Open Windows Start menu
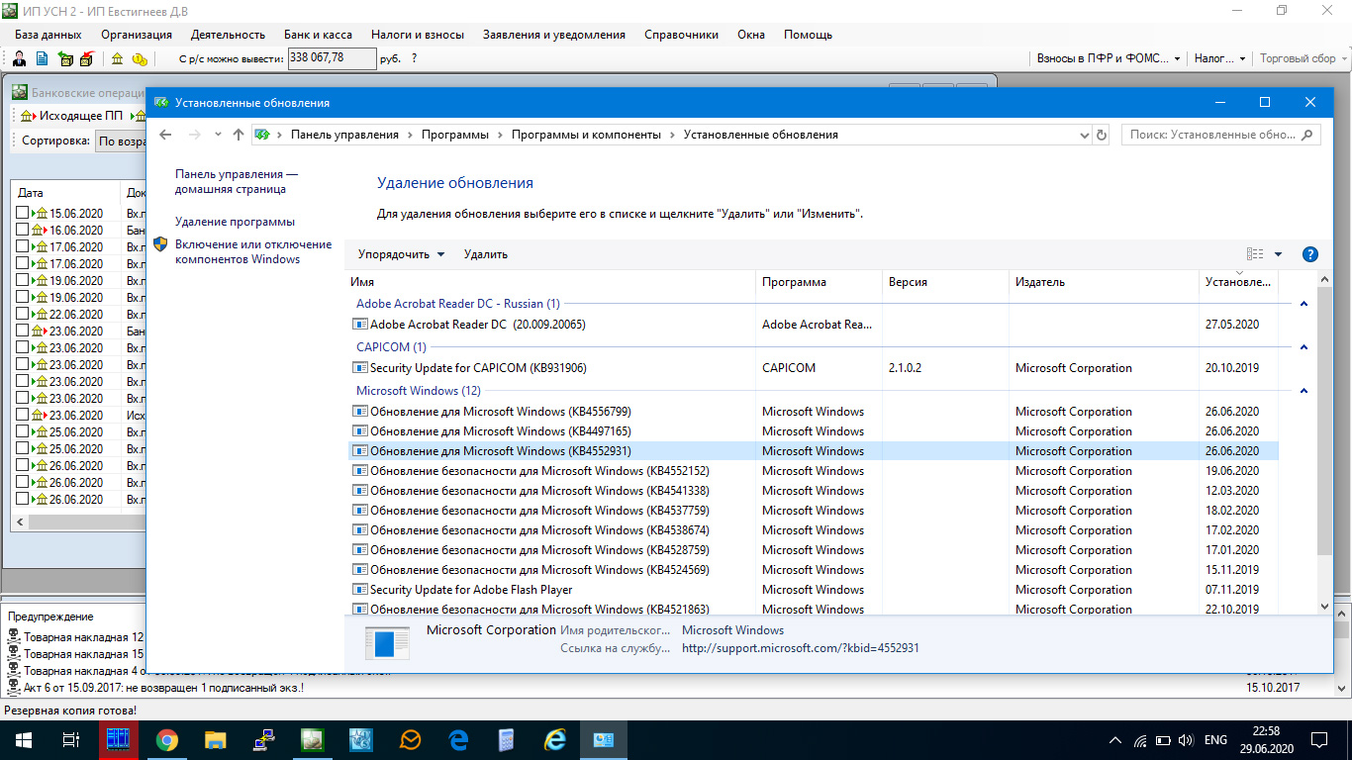Viewport: 1352px width, 760px height. (23, 739)
